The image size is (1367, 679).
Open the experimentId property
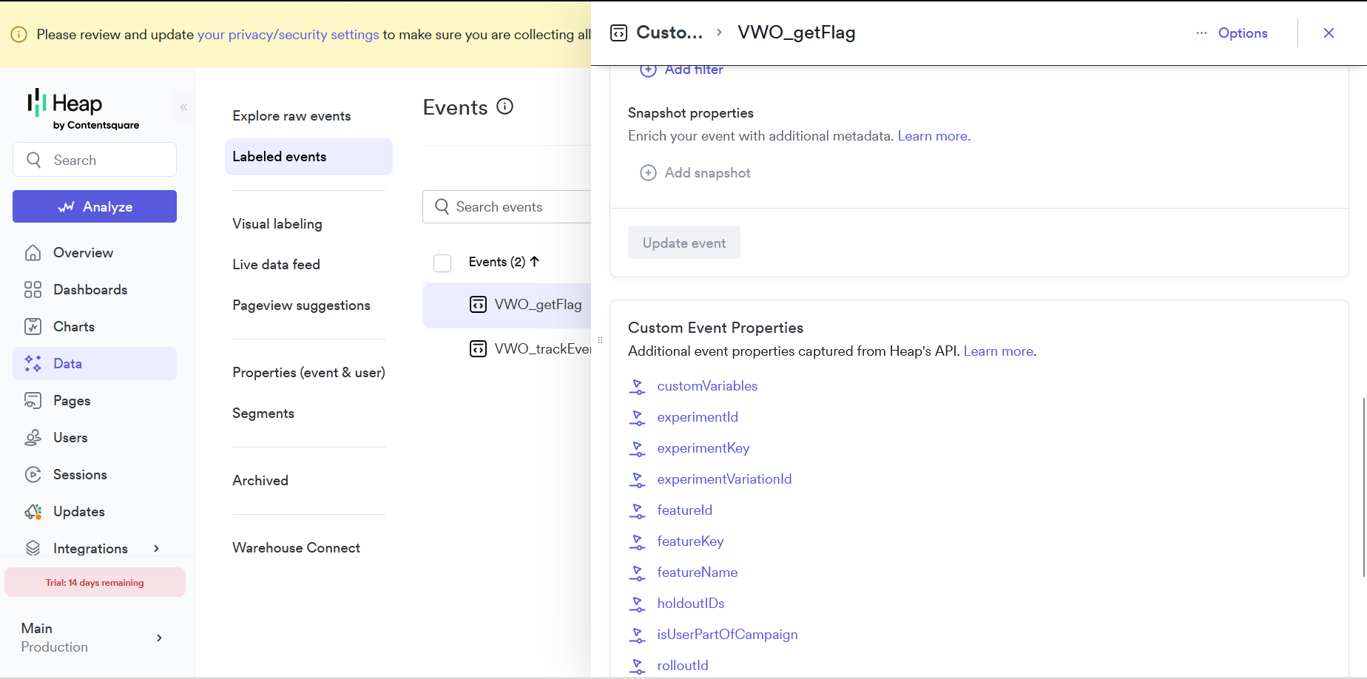[698, 417]
